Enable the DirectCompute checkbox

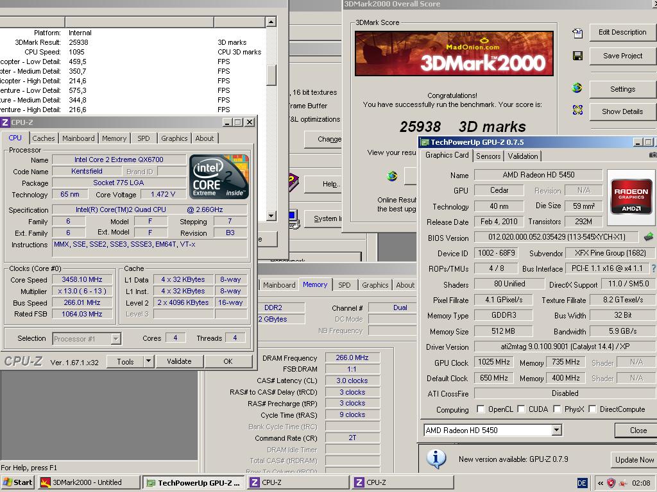(x=592, y=409)
